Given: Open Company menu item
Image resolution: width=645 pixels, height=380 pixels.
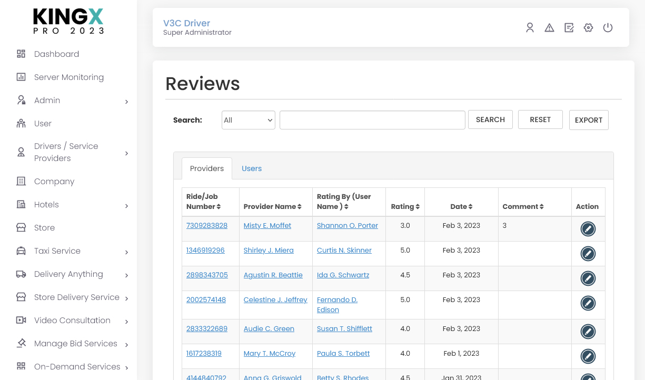Looking at the screenshot, I should (54, 181).
